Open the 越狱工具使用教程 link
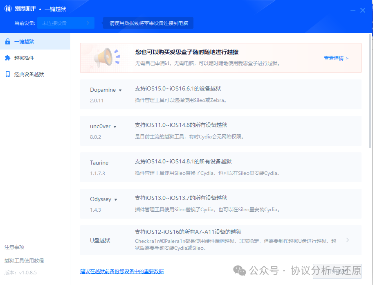Viewport: 373px width, 285px height. pyautogui.click(x=24, y=260)
